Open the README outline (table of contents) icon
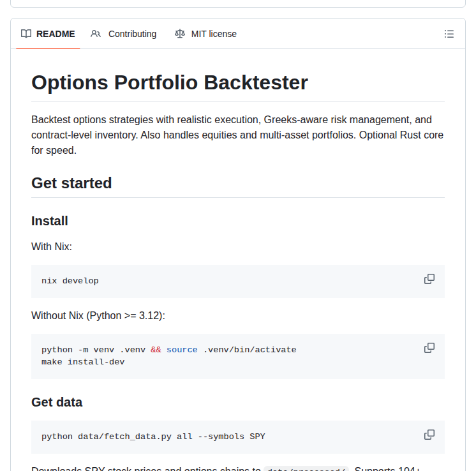The image size is (476, 471). 449,34
